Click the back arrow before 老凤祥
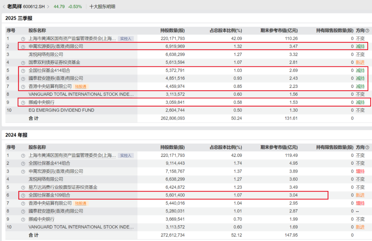372x241 pixels. [4, 7]
